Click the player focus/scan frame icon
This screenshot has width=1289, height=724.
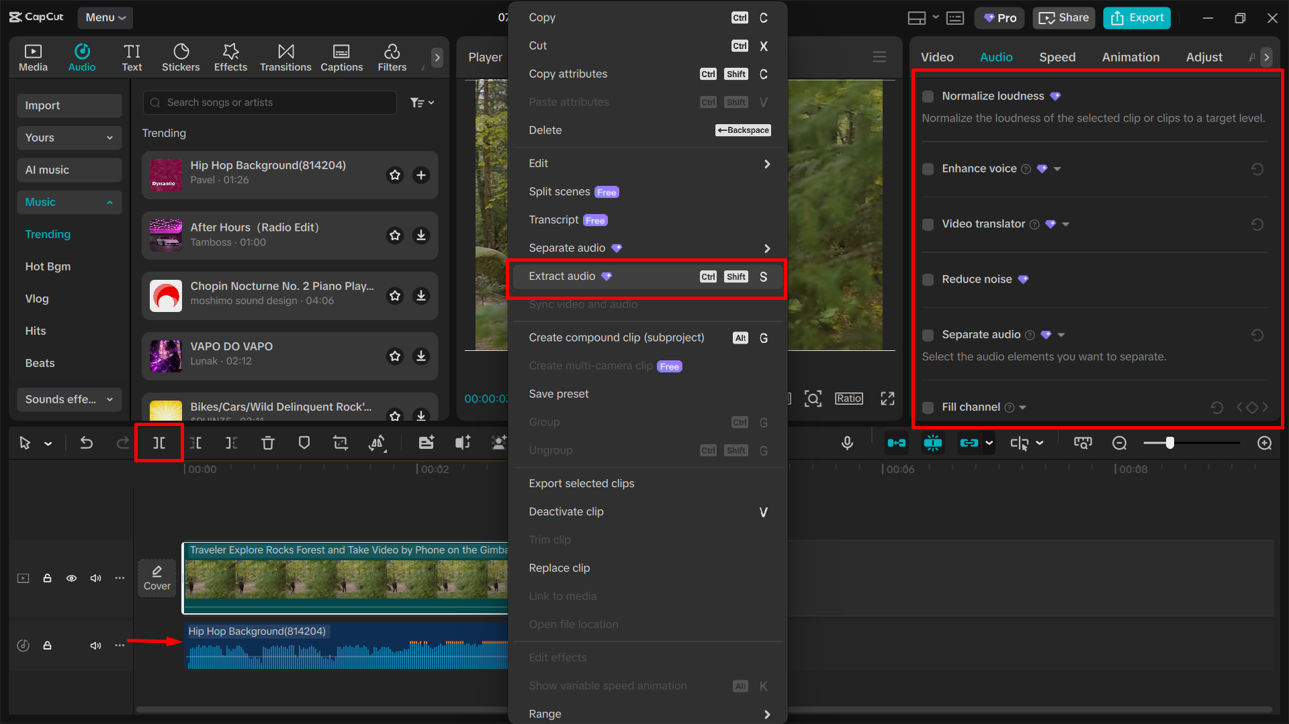click(813, 399)
